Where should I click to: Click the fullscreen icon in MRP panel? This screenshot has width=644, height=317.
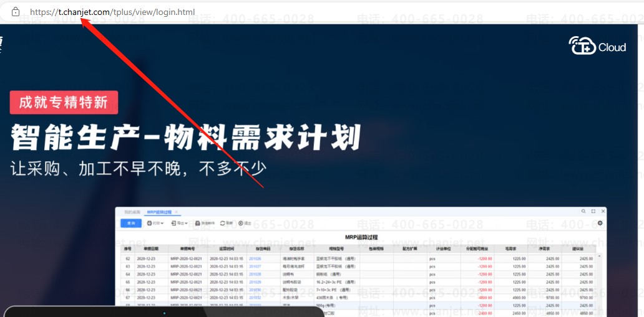(593, 211)
